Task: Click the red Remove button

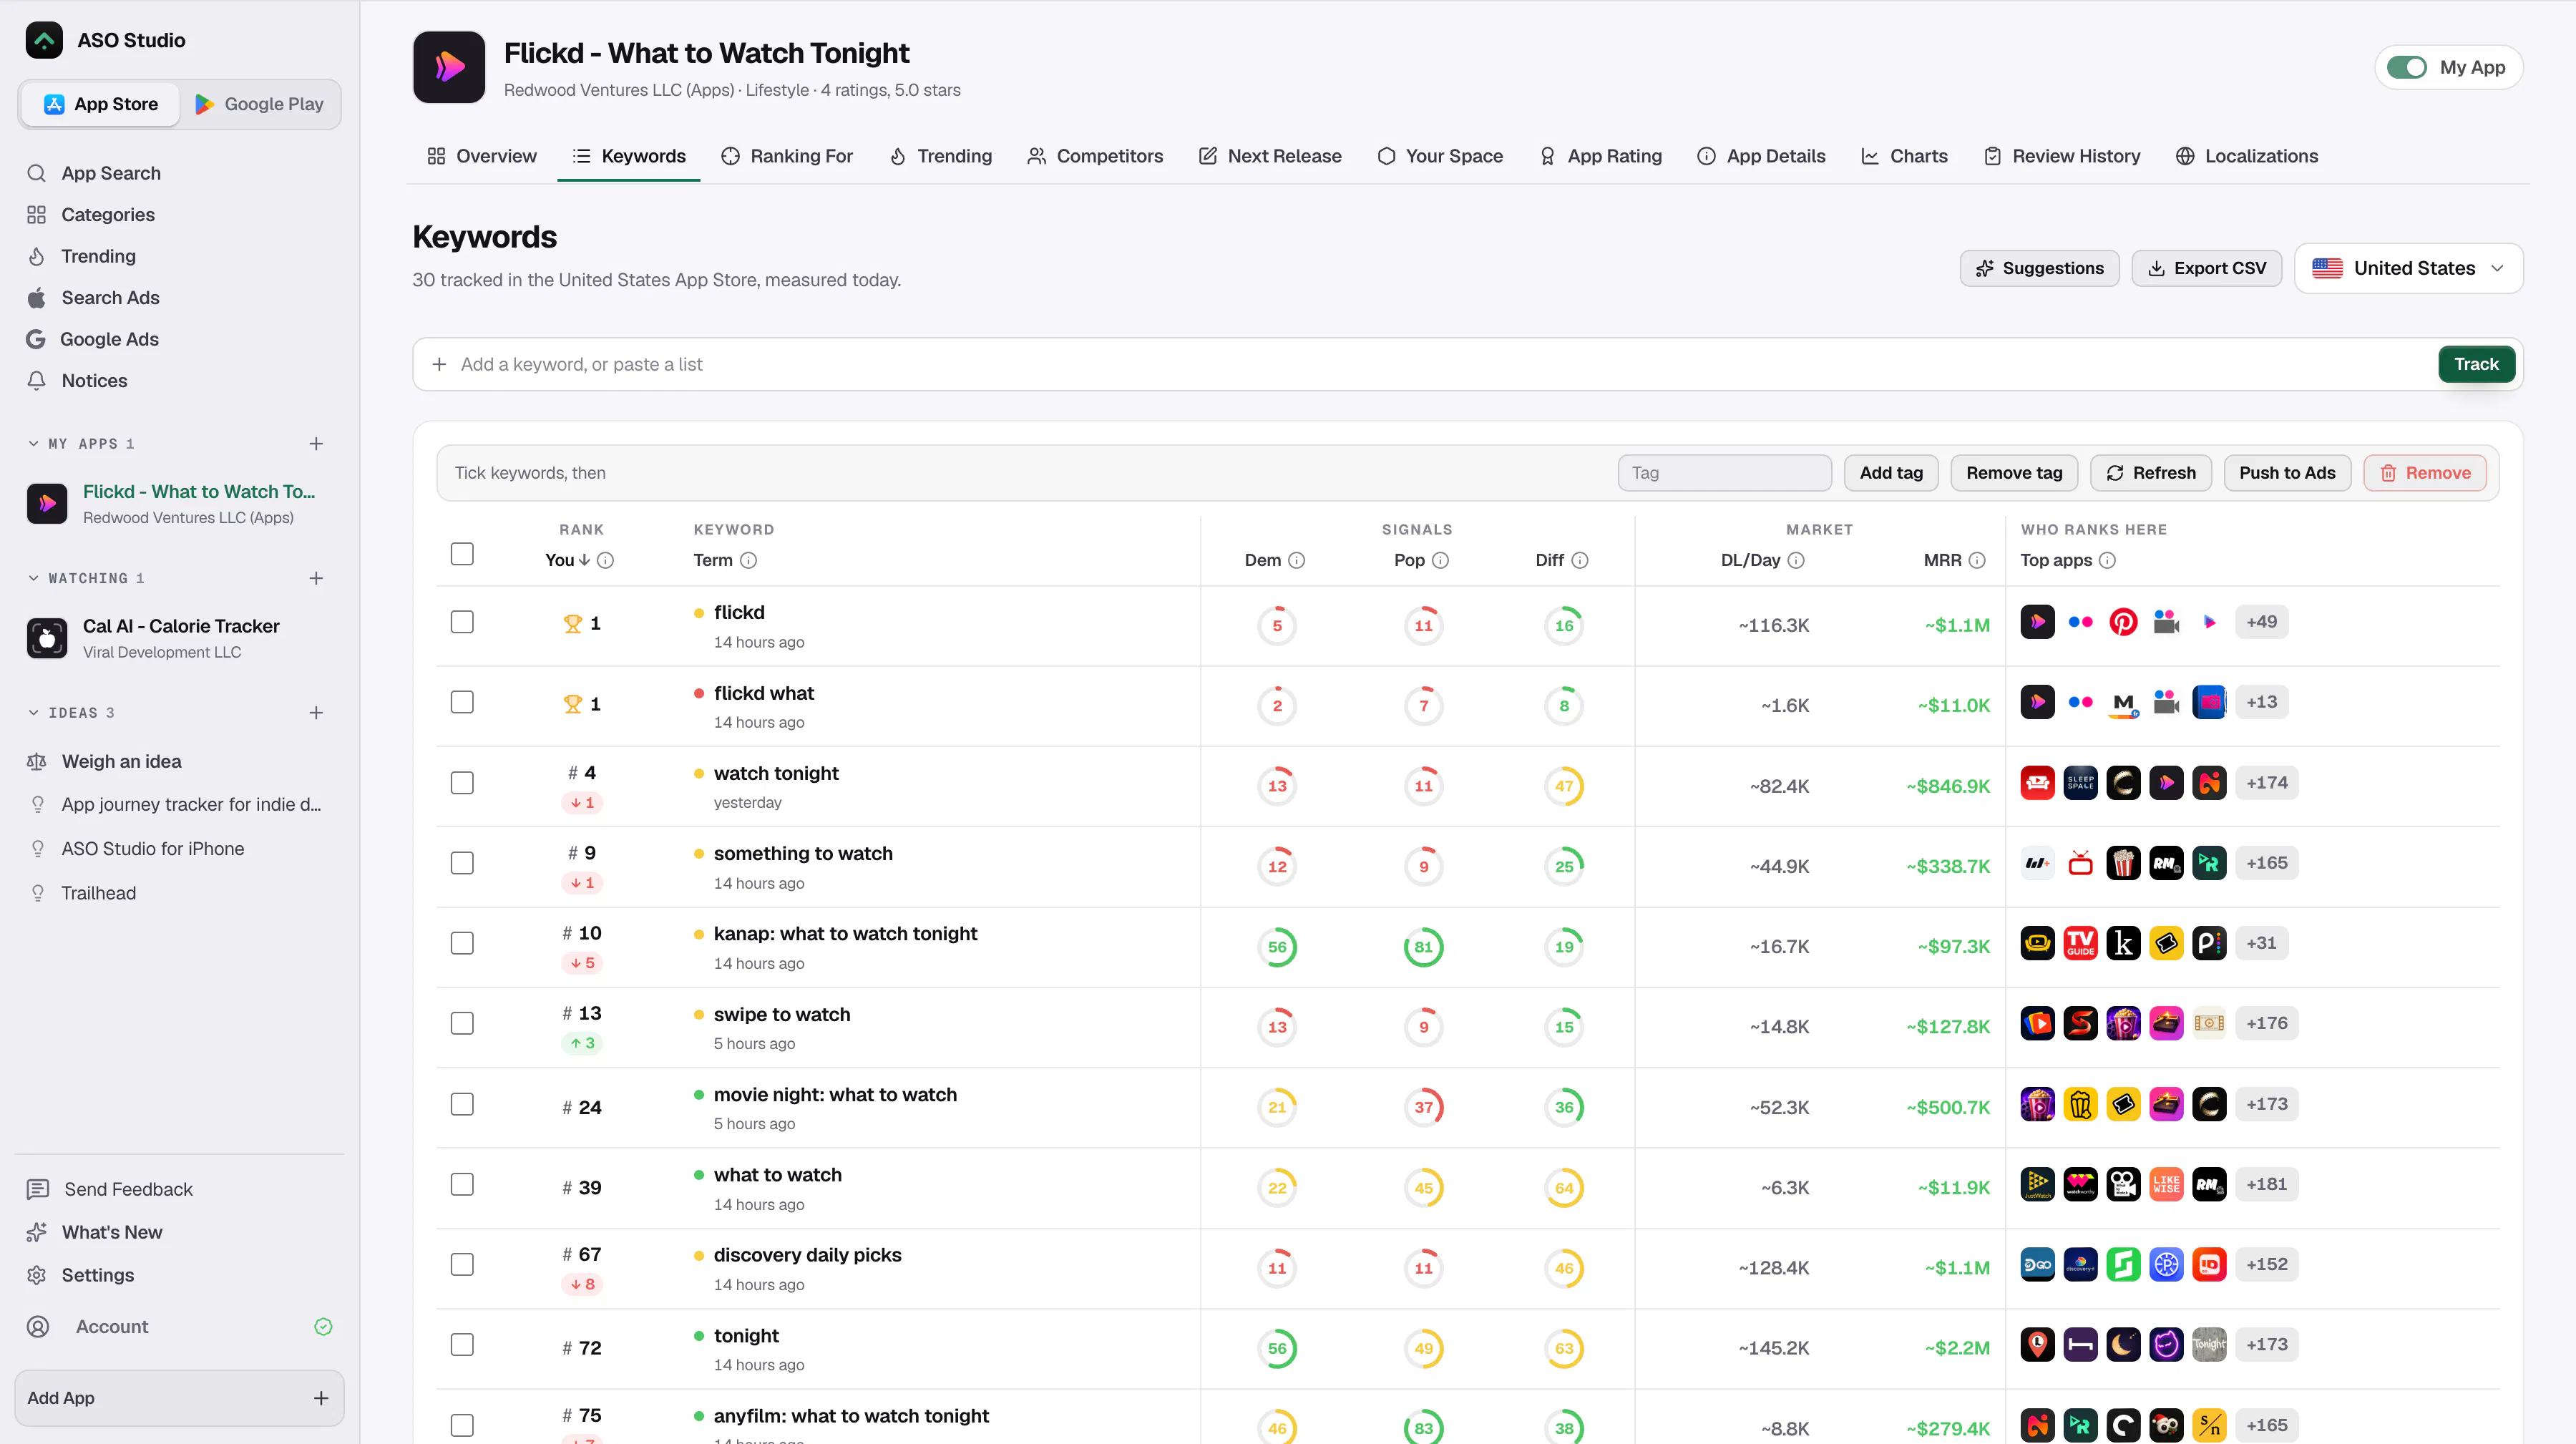Action: pos(2425,473)
